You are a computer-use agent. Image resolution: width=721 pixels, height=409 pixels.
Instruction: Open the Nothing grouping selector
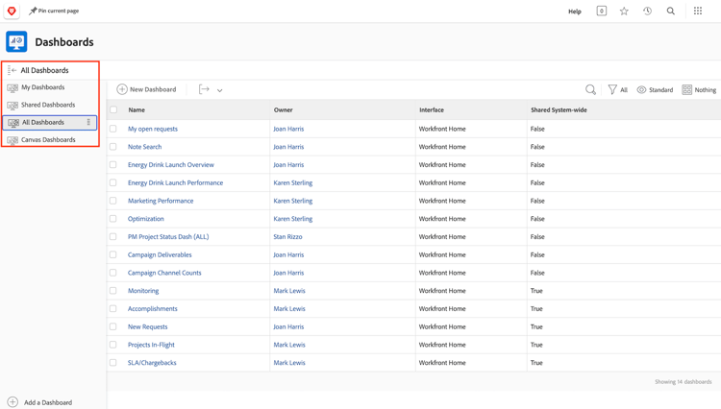pos(699,89)
